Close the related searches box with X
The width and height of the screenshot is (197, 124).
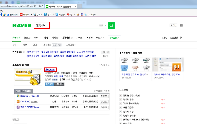point(108,52)
